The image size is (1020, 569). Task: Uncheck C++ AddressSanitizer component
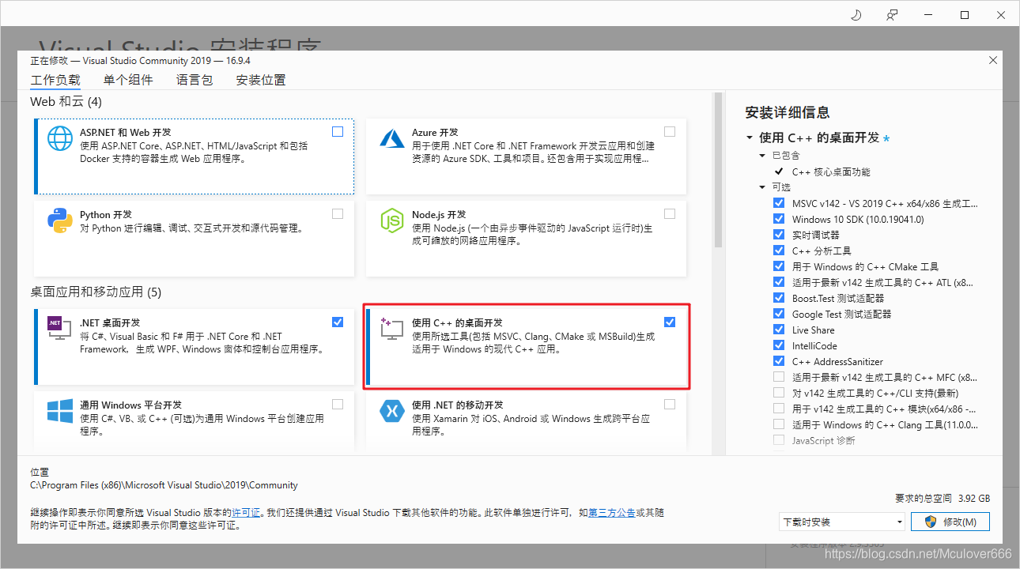[779, 361]
